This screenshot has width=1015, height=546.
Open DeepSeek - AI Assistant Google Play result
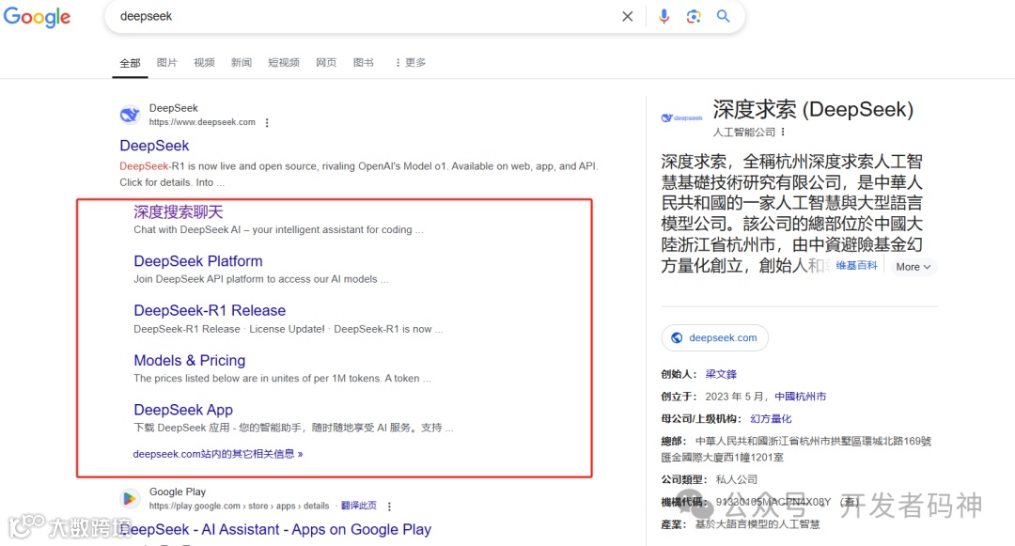[275, 529]
